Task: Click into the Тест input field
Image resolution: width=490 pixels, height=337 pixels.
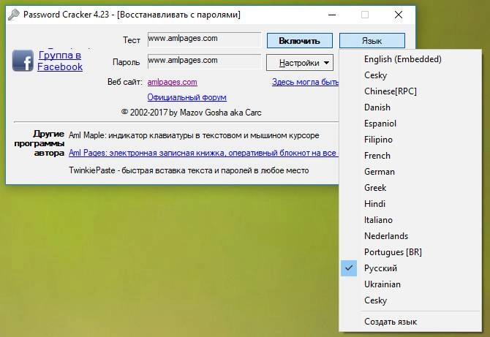Action: click(204, 39)
